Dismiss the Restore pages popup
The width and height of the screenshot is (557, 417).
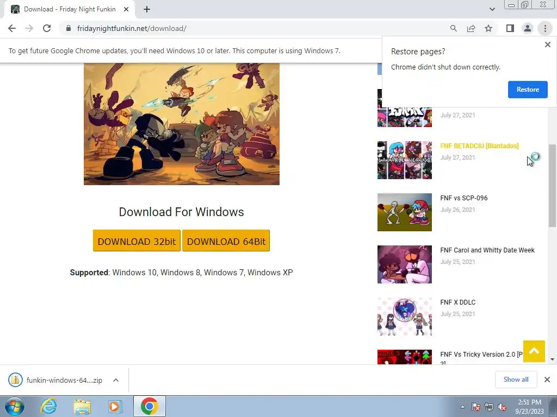click(547, 45)
